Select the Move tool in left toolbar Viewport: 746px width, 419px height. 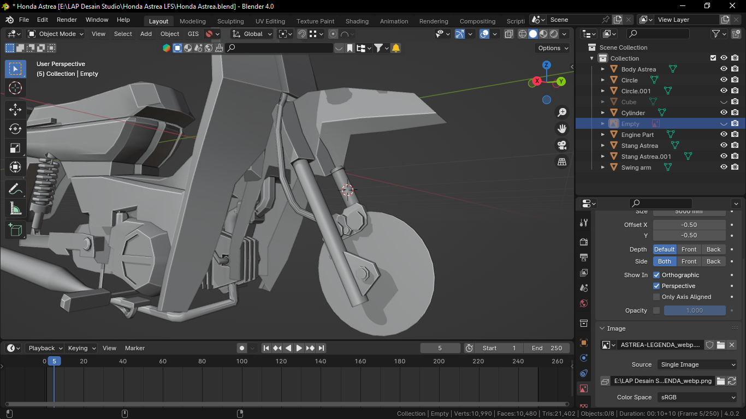pyautogui.click(x=15, y=110)
